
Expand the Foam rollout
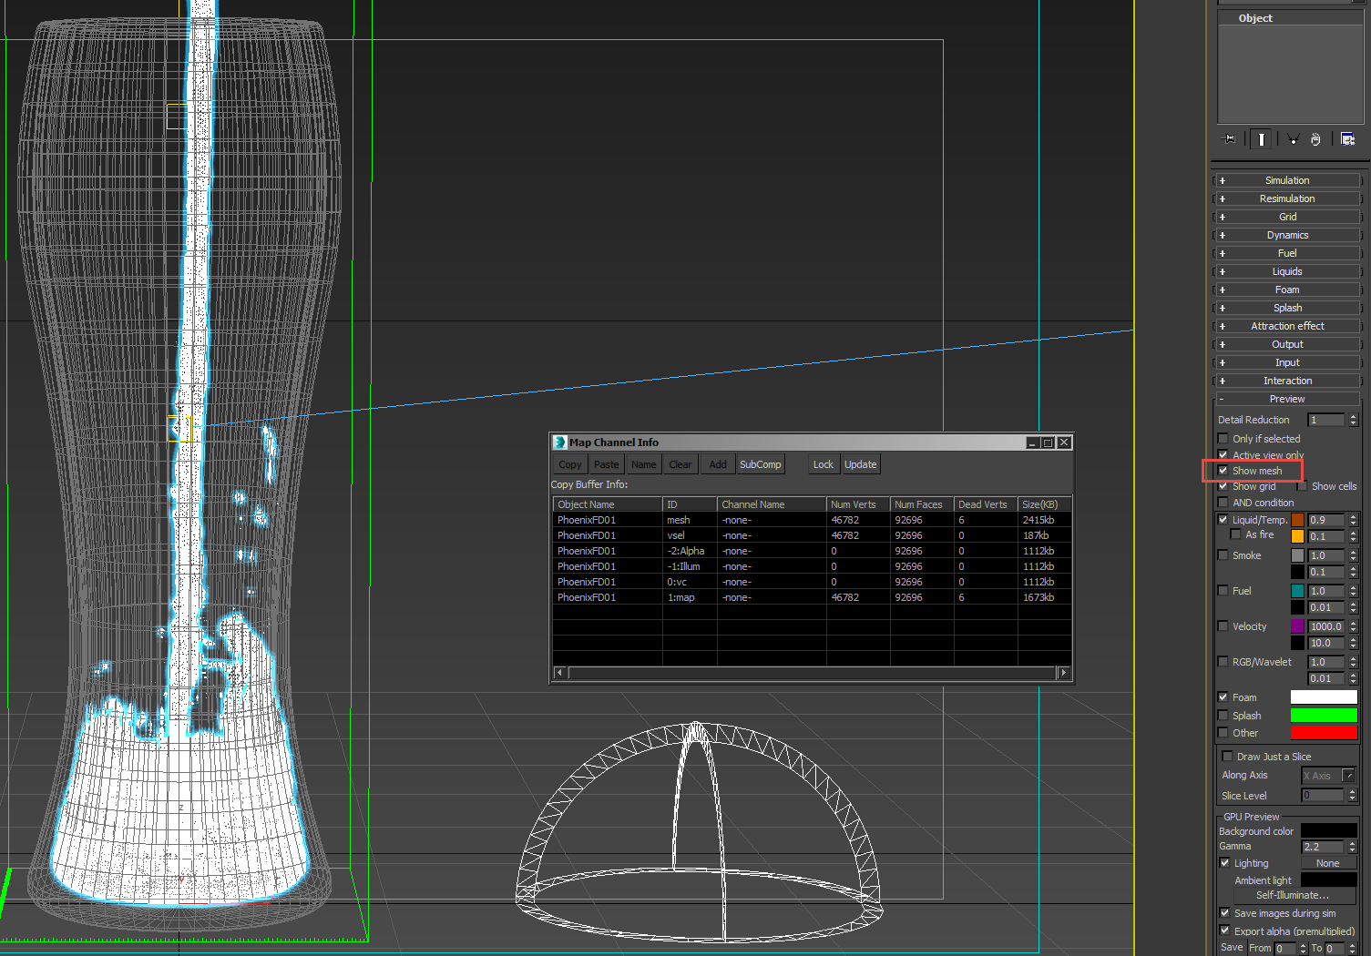(x=1287, y=290)
